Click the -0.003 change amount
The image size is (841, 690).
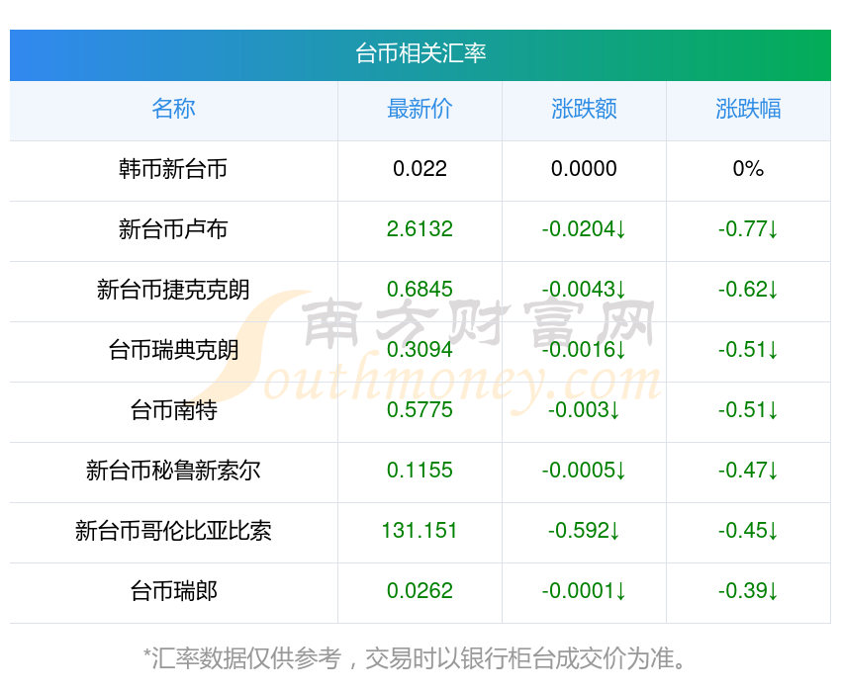[x=584, y=410]
